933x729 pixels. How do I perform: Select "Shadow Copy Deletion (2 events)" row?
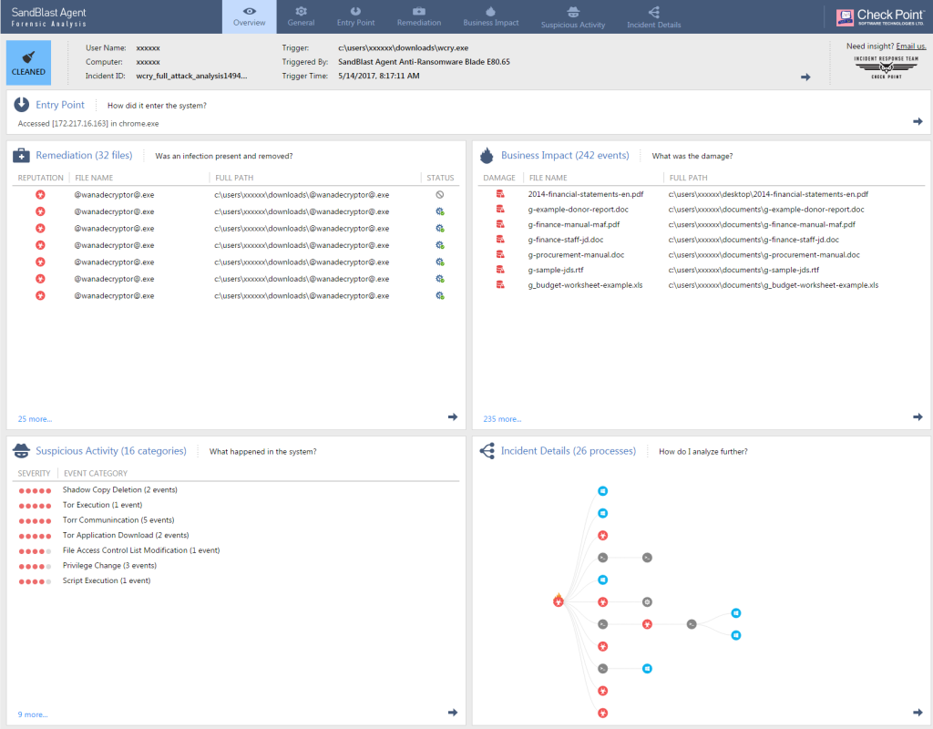(x=236, y=489)
